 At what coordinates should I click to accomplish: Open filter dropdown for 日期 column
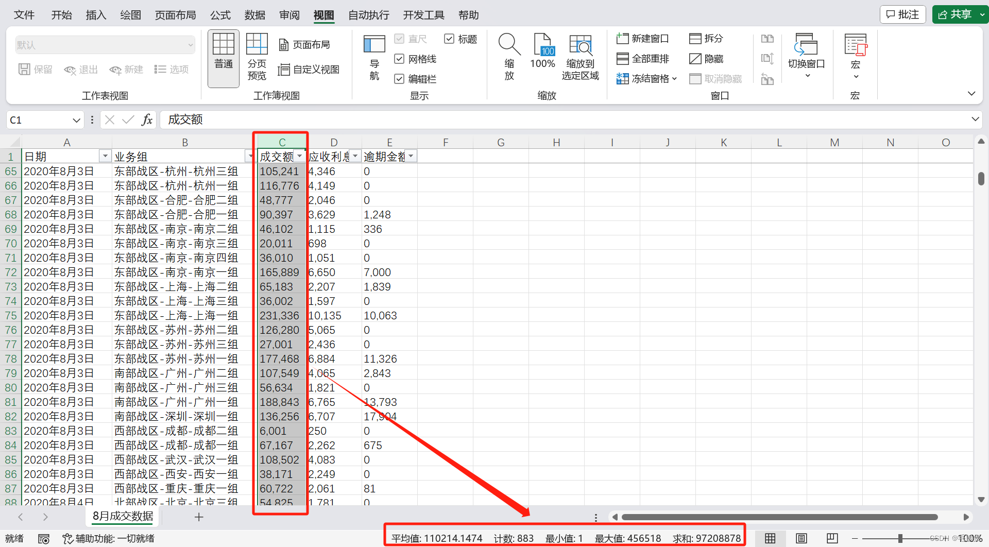tap(105, 156)
